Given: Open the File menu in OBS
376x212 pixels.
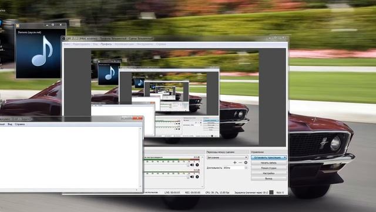Looking at the screenshot, I should point(67,44).
